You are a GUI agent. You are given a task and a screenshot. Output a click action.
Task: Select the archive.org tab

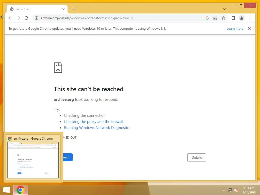pos(37,9)
